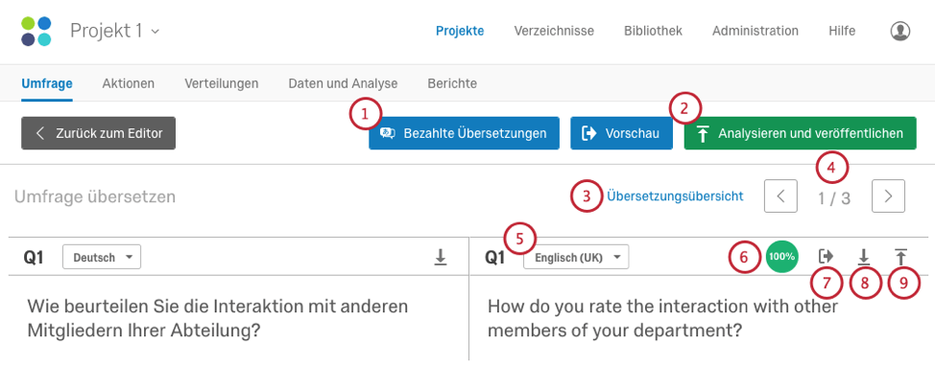Go to next question with right arrow

tap(888, 196)
